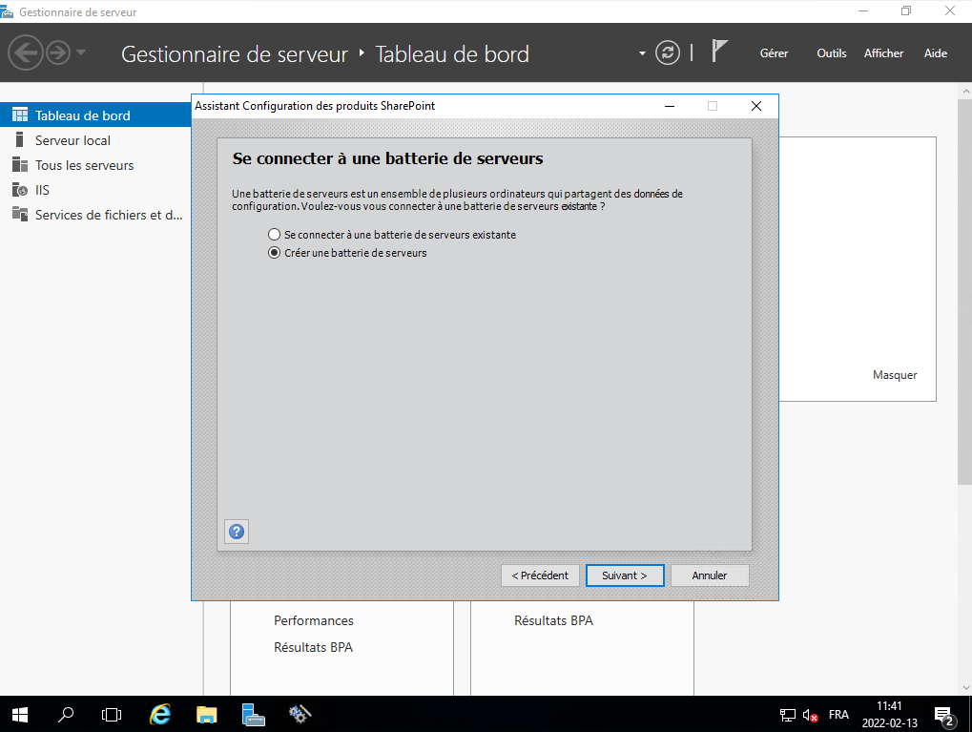Open File Explorer from the taskbar

[206, 715]
